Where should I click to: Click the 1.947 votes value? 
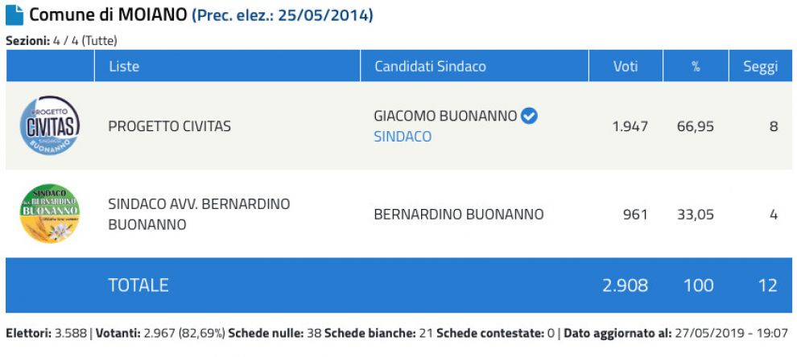(x=630, y=126)
